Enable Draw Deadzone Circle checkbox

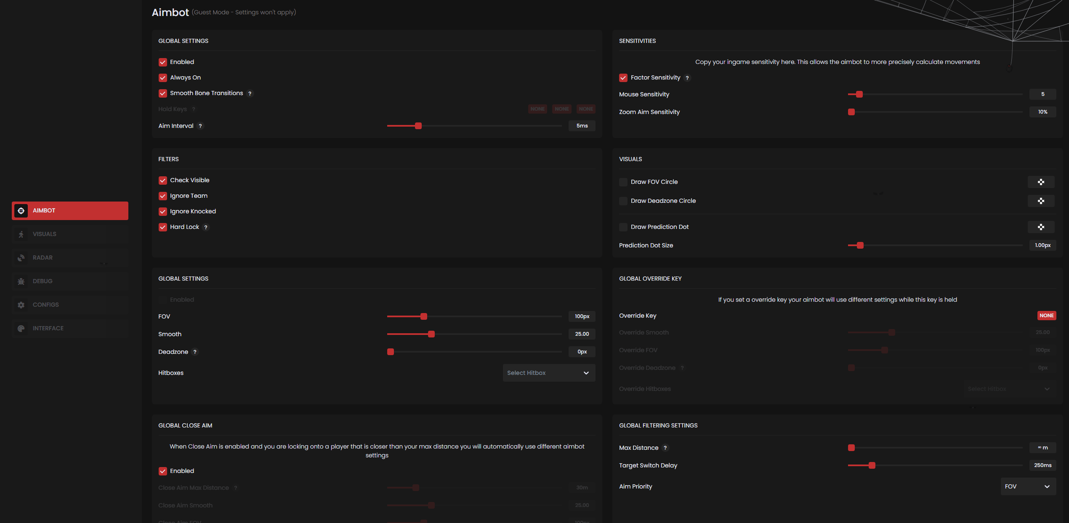click(623, 201)
